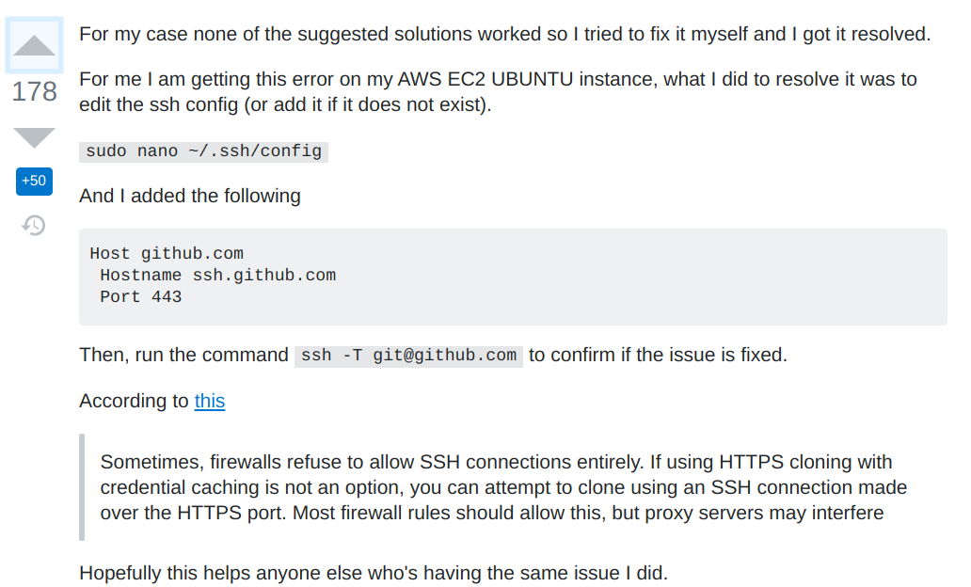The height and width of the screenshot is (587, 971).
Task: Click the Port 443 line in code block
Action: click(x=141, y=296)
